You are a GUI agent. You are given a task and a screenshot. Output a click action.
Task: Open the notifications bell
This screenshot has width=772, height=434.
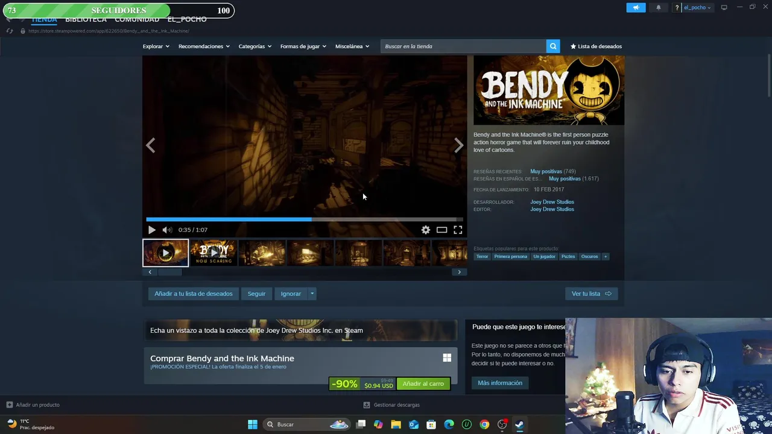pos(658,7)
